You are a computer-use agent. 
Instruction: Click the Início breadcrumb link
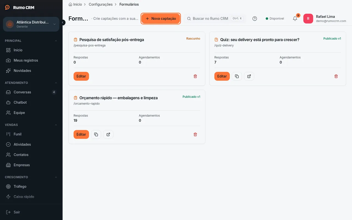tap(75, 4)
